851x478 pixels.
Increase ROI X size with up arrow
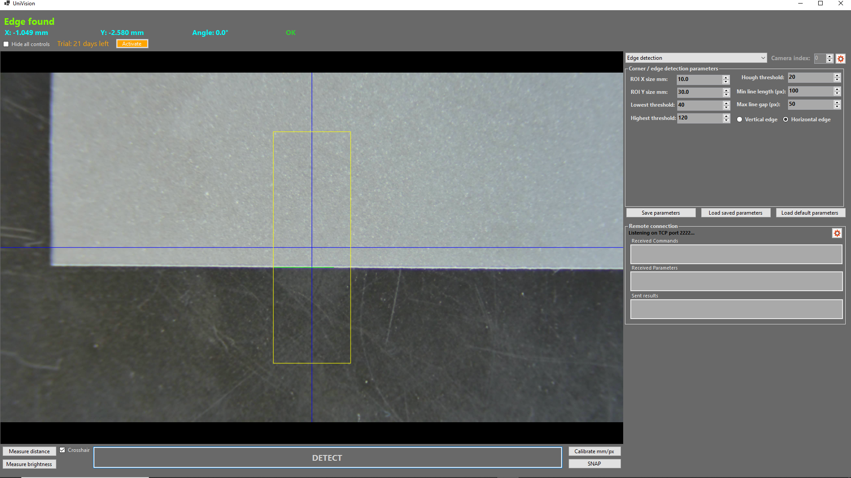[726, 77]
